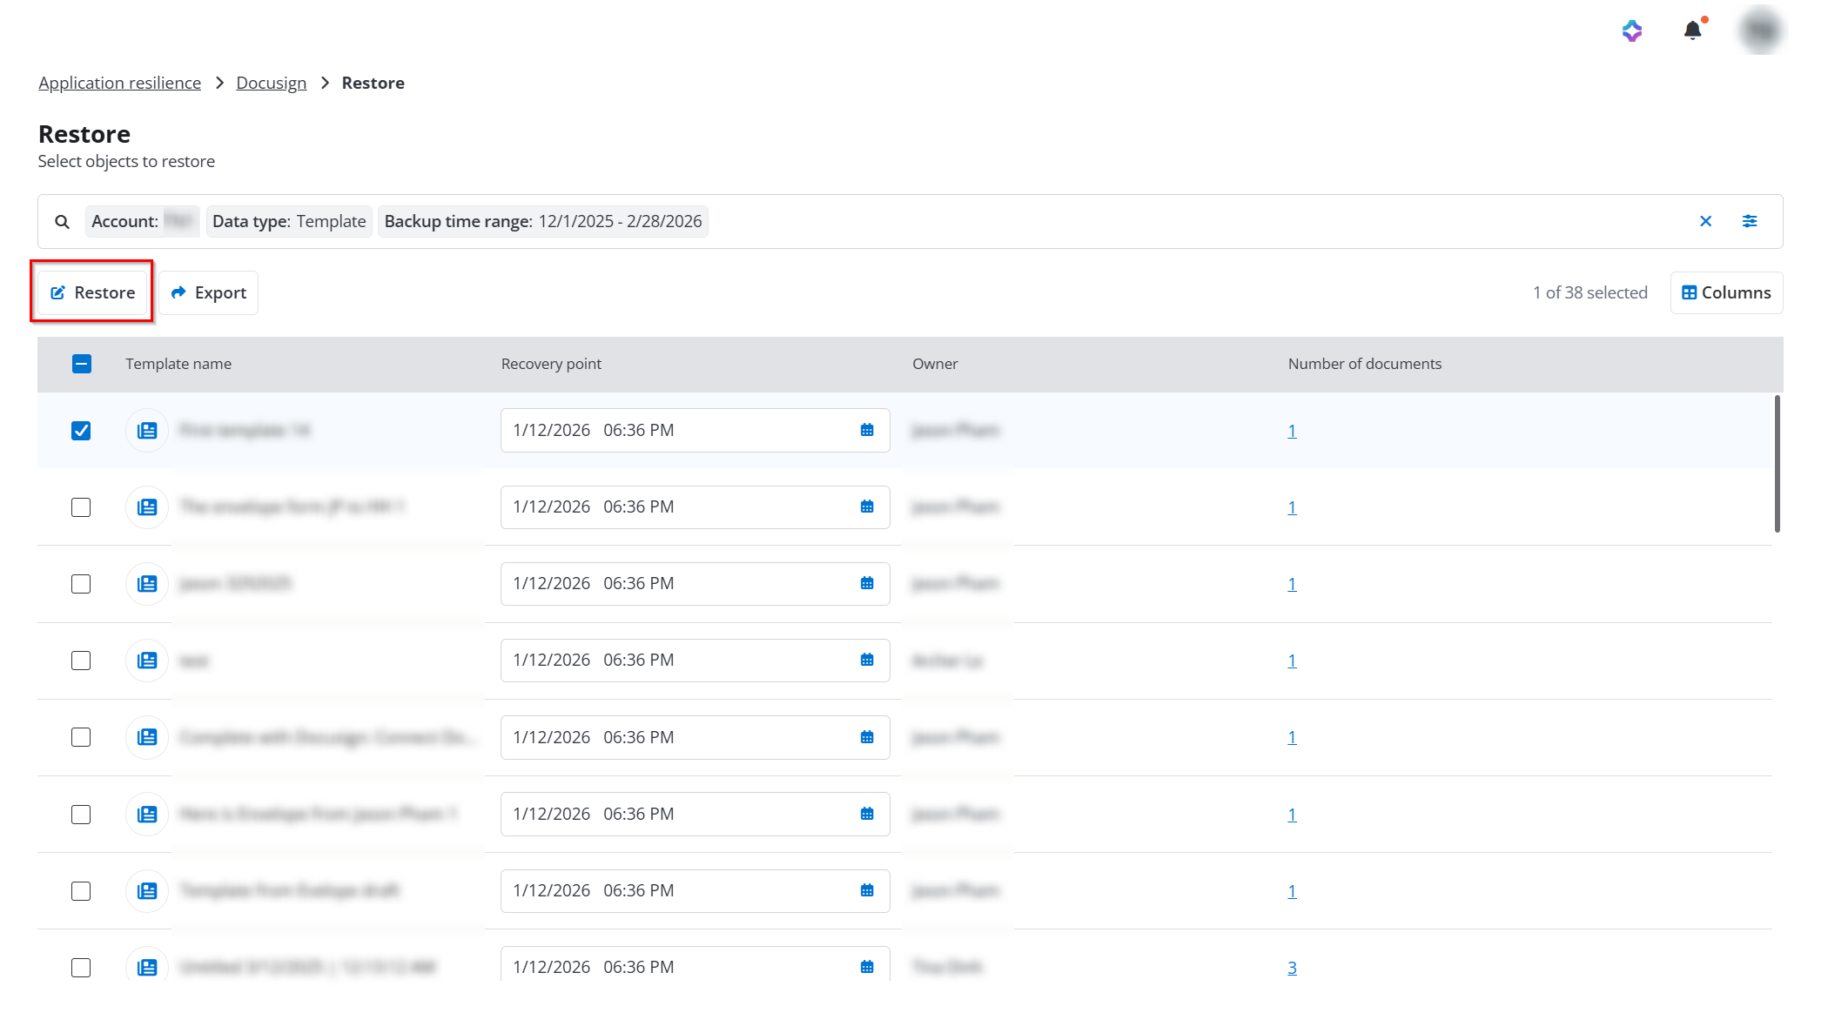
Task: Click the Data type: Template filter chip
Action: coord(289,221)
